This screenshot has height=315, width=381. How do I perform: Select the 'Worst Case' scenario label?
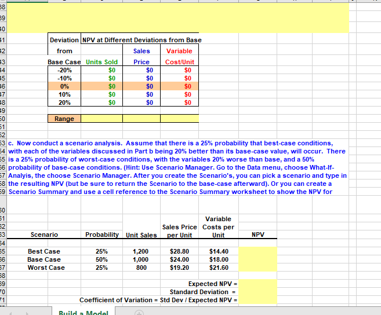46,268
